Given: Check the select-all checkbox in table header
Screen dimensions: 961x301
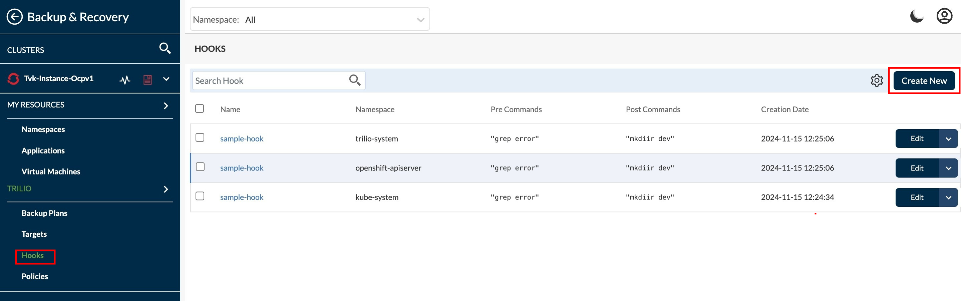Looking at the screenshot, I should point(200,109).
